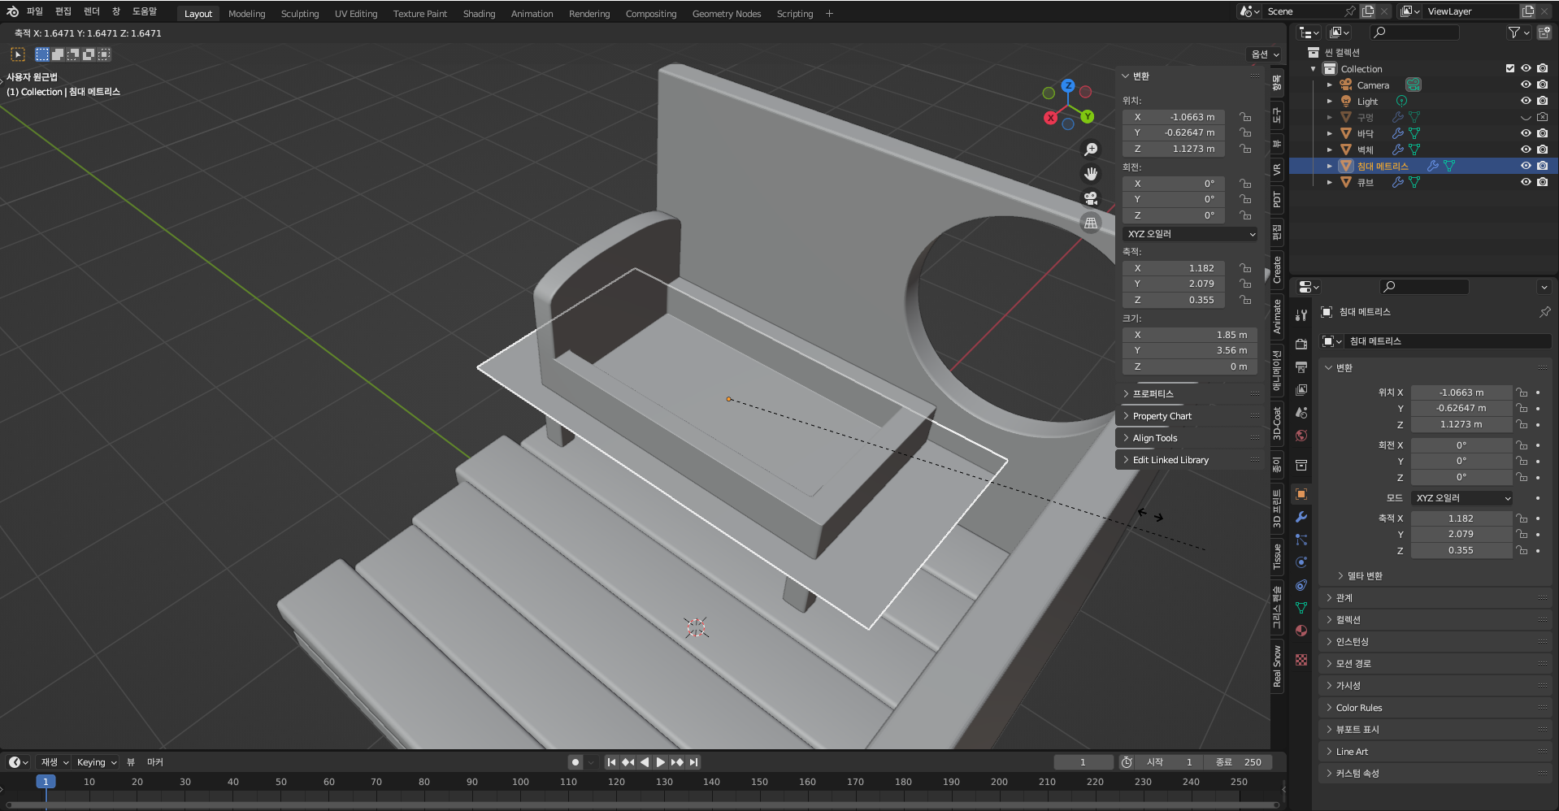The width and height of the screenshot is (1559, 811).
Task: Click the outliner filter funnel icon
Action: pyautogui.click(x=1514, y=33)
